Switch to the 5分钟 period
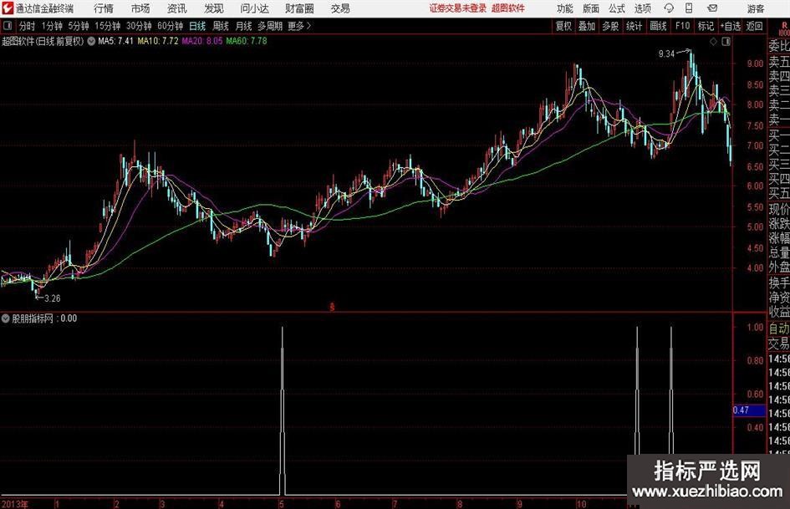 [79, 26]
